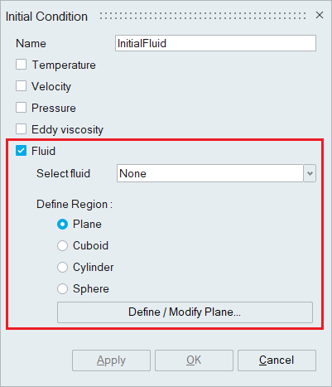Select the Cylinder region option
332x387 pixels.
click(x=62, y=267)
